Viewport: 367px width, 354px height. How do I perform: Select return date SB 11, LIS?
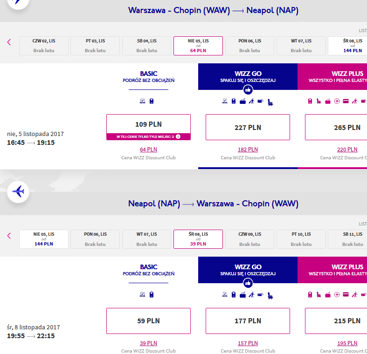(x=347, y=239)
